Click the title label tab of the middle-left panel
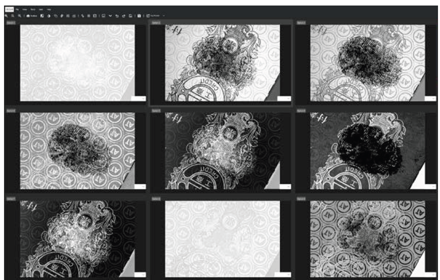This screenshot has height=280, width=440. click(11, 111)
